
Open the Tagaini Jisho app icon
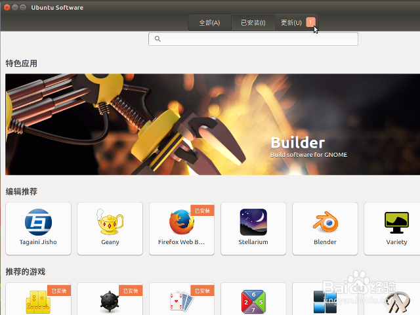[38, 222]
